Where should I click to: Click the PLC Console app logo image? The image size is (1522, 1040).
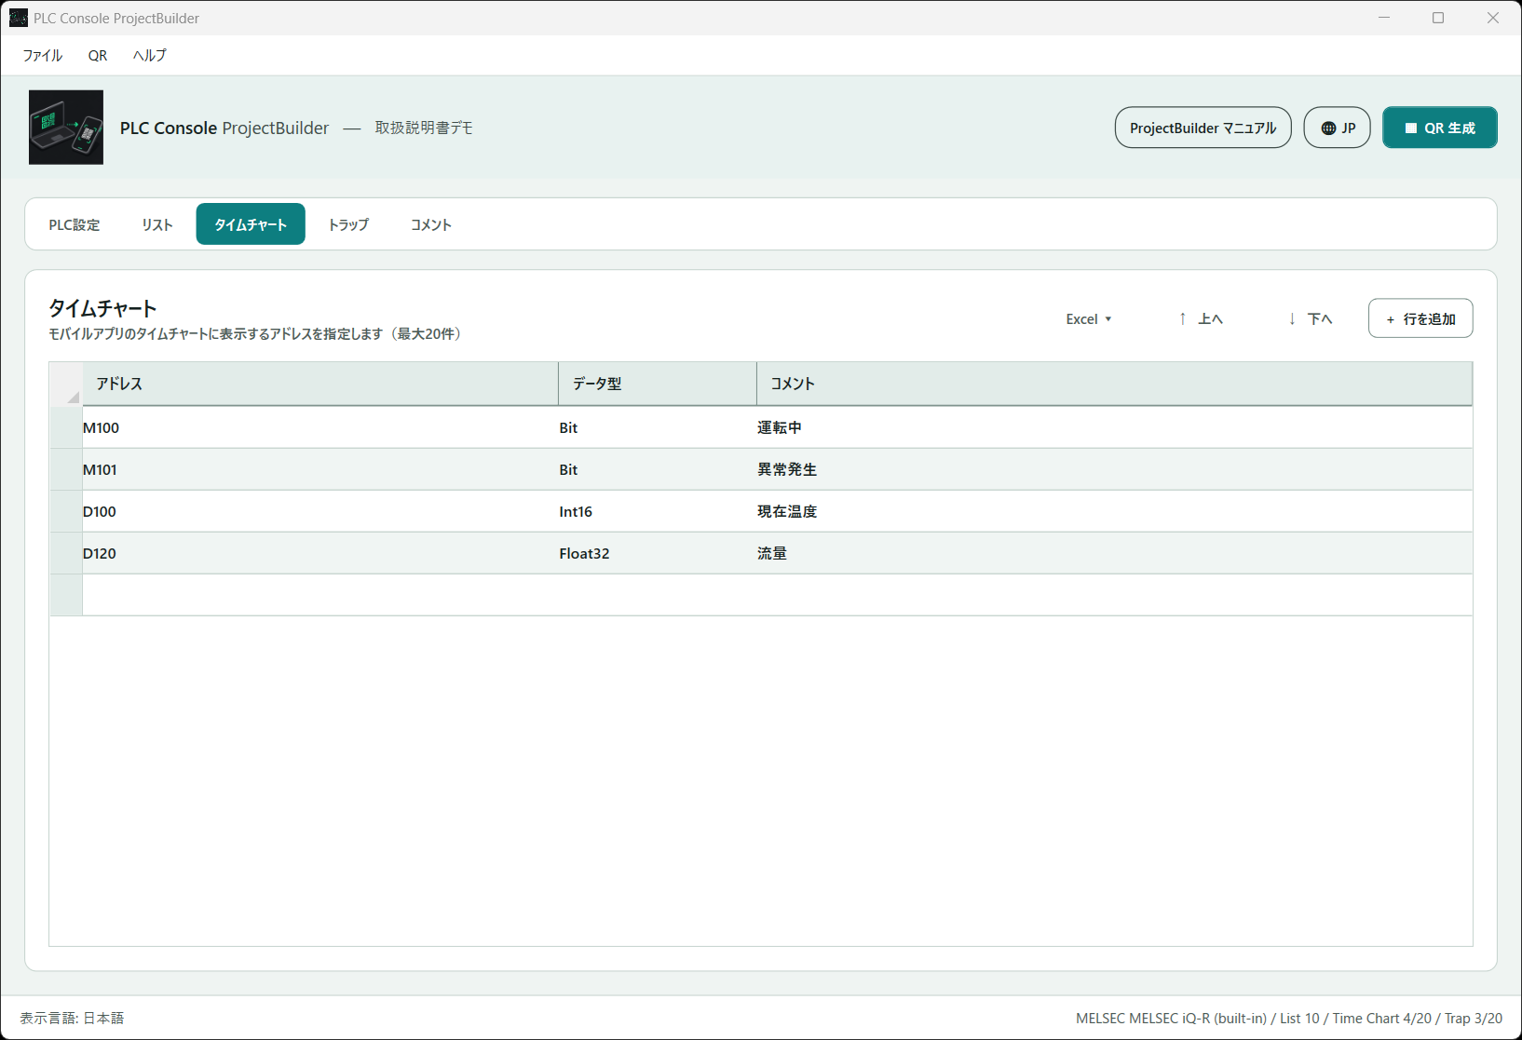point(66,128)
